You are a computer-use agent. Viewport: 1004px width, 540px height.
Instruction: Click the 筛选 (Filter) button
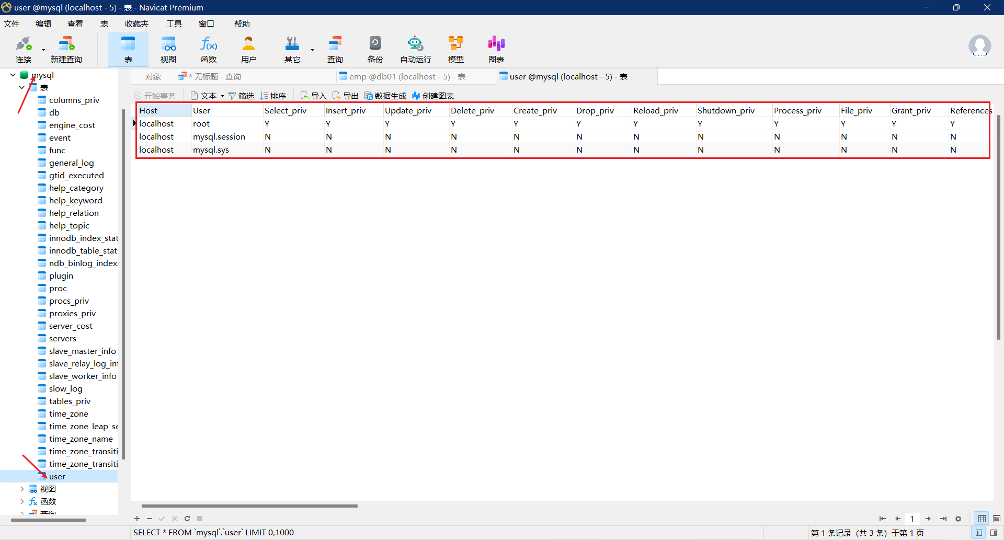pyautogui.click(x=241, y=96)
